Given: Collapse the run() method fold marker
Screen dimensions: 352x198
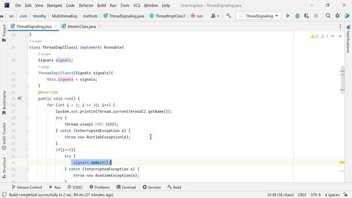Looking at the screenshot, I should (28, 98).
